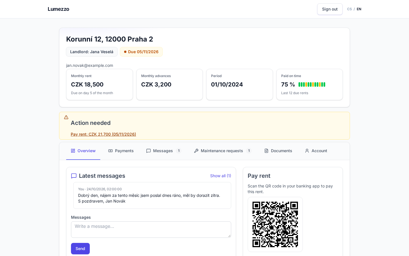Click the message textarea resize handle
The height and width of the screenshot is (256, 409).
click(229, 236)
